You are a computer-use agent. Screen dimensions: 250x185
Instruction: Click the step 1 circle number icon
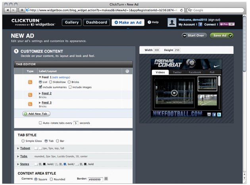pyautogui.click(x=16, y=51)
